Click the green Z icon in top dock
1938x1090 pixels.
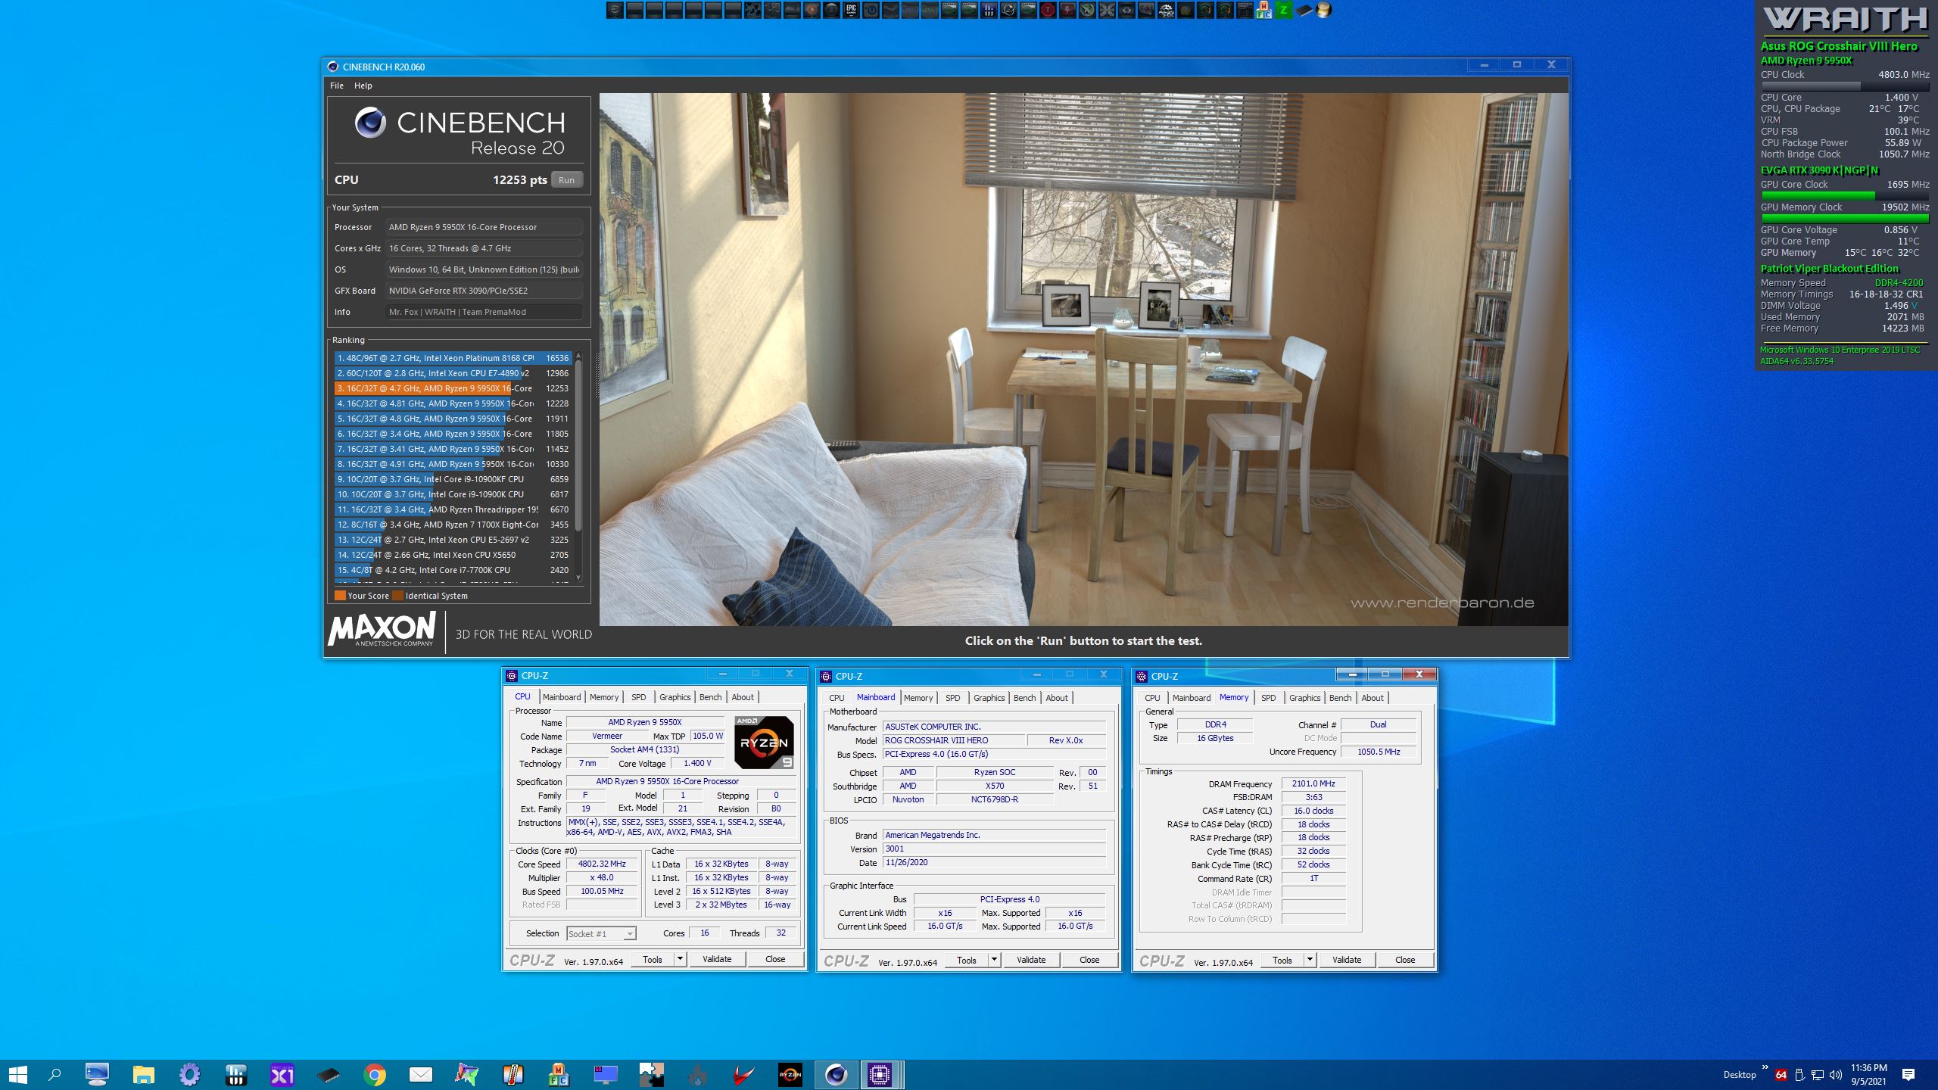click(1283, 10)
